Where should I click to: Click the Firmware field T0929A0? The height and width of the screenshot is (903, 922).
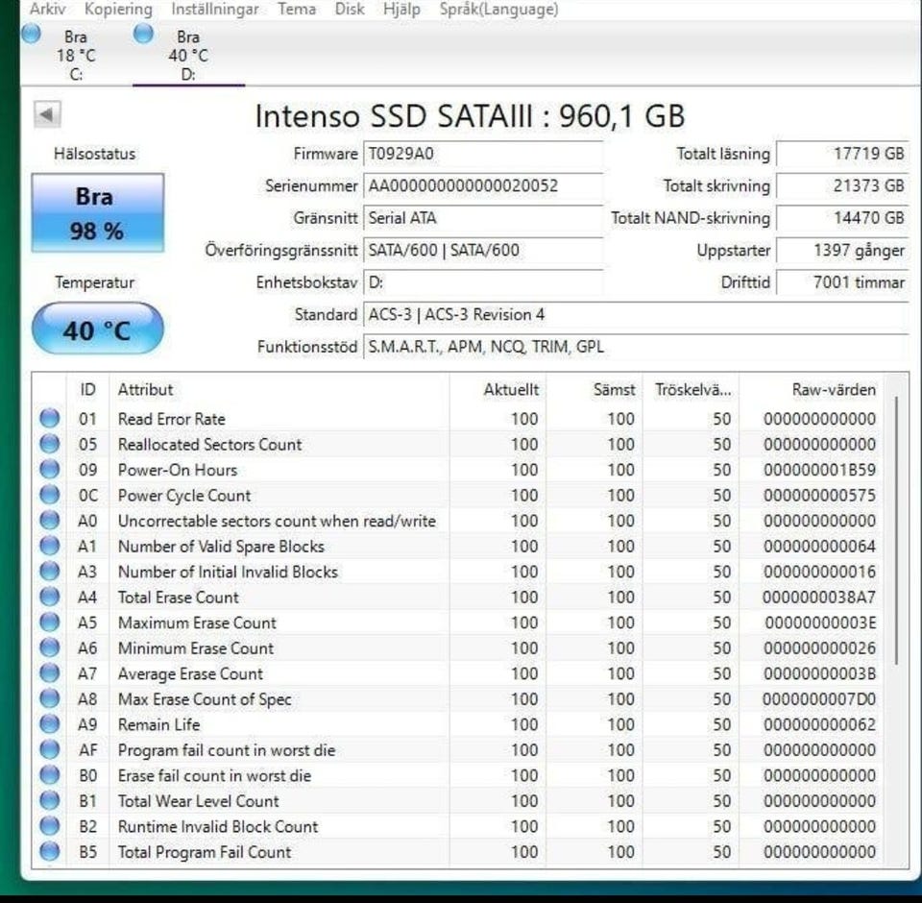point(483,154)
